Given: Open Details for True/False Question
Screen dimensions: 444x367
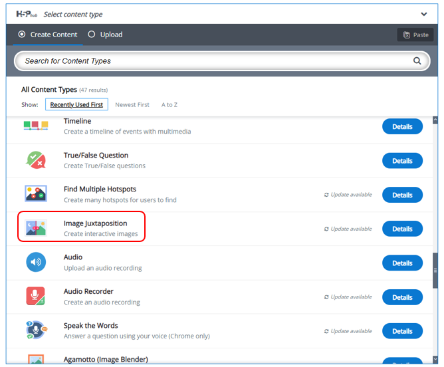Looking at the screenshot, I should click(x=402, y=161).
